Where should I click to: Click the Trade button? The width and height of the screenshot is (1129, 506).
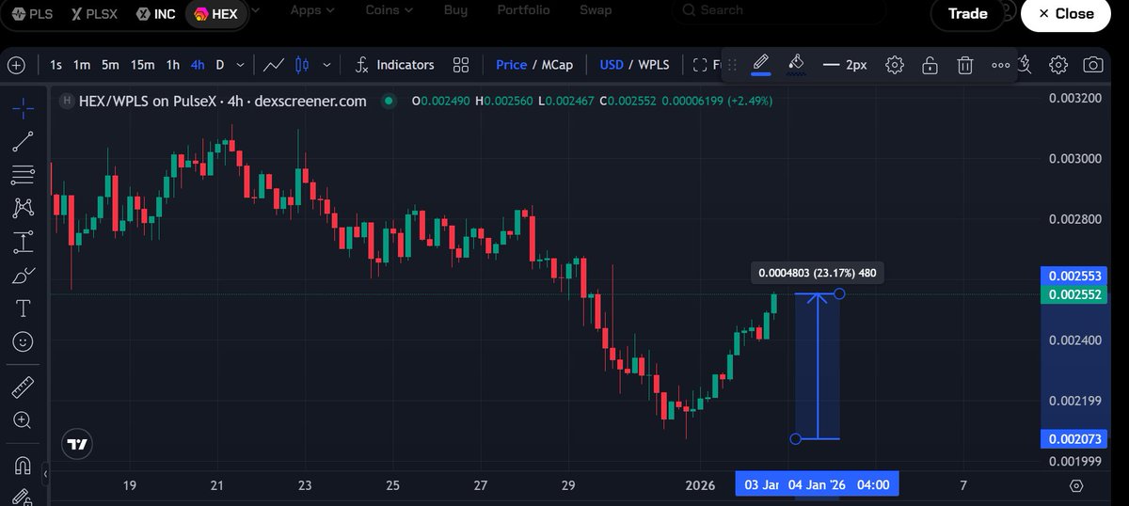click(x=968, y=14)
